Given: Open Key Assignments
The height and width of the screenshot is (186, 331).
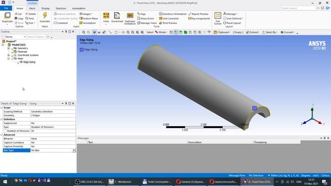Looking at the screenshot, I should pyautogui.click(x=199, y=19).
